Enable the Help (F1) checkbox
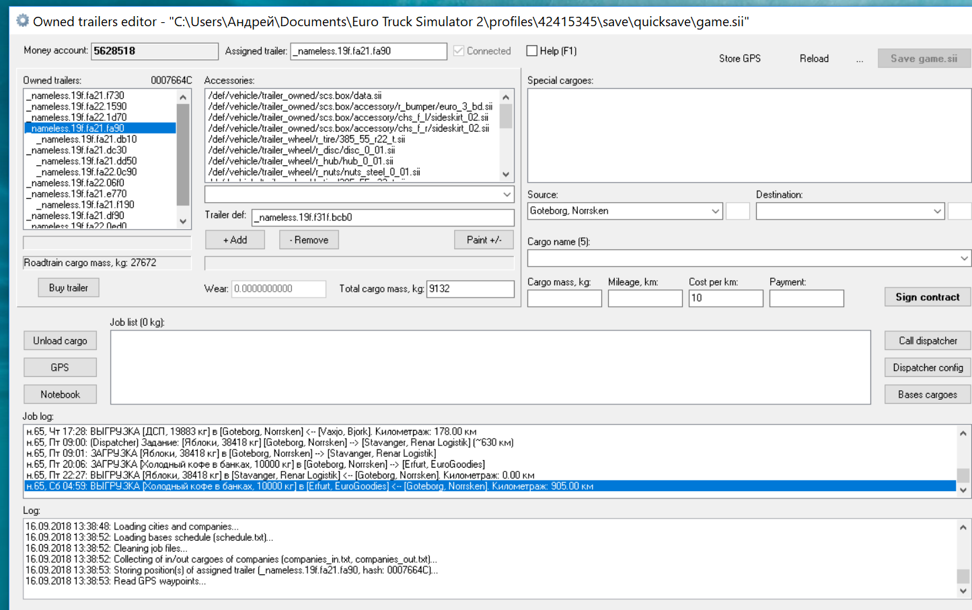This screenshot has width=972, height=610. (x=532, y=51)
